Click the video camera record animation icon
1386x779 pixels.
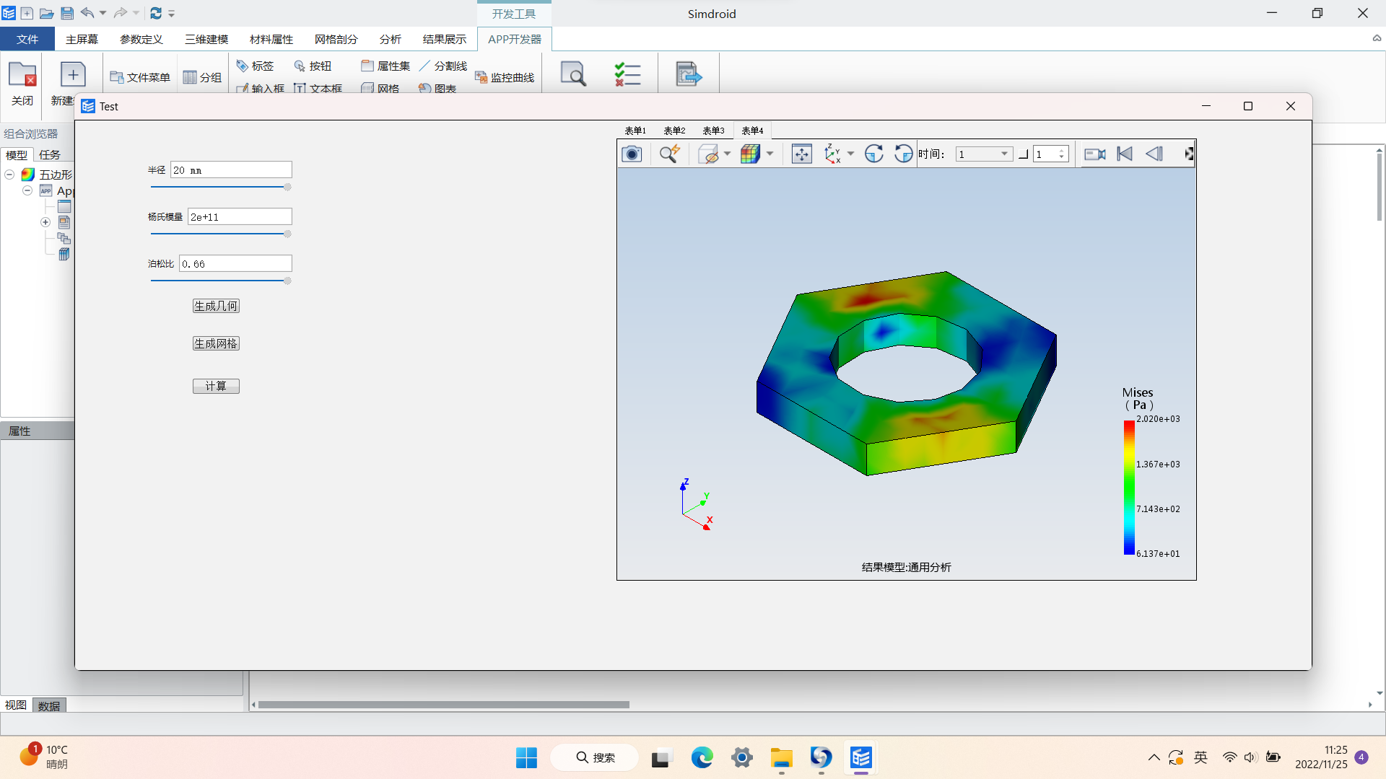click(x=1095, y=154)
